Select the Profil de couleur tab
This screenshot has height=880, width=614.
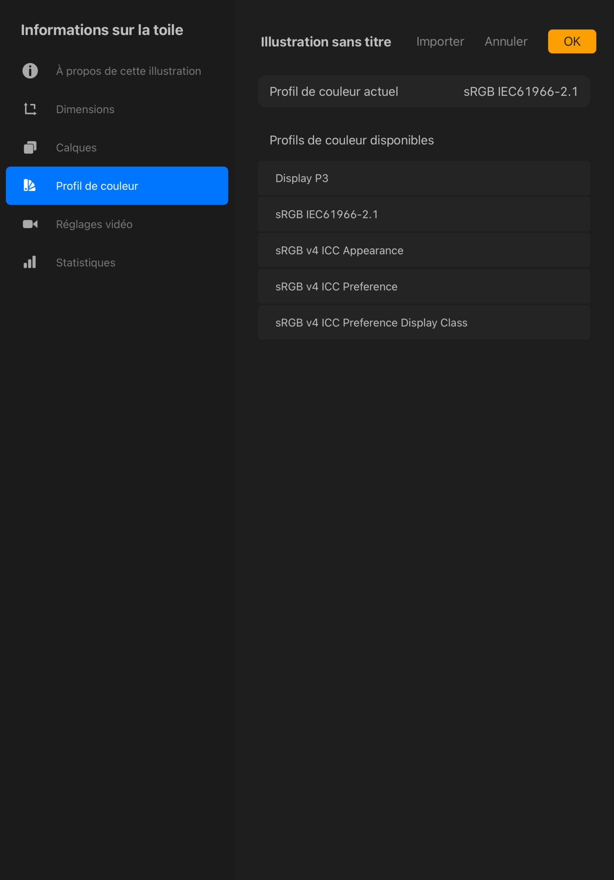97,186
